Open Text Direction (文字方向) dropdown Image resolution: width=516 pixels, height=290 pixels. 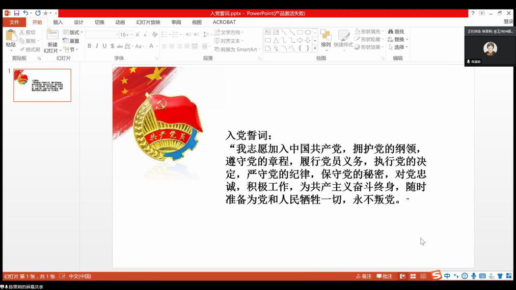229,32
